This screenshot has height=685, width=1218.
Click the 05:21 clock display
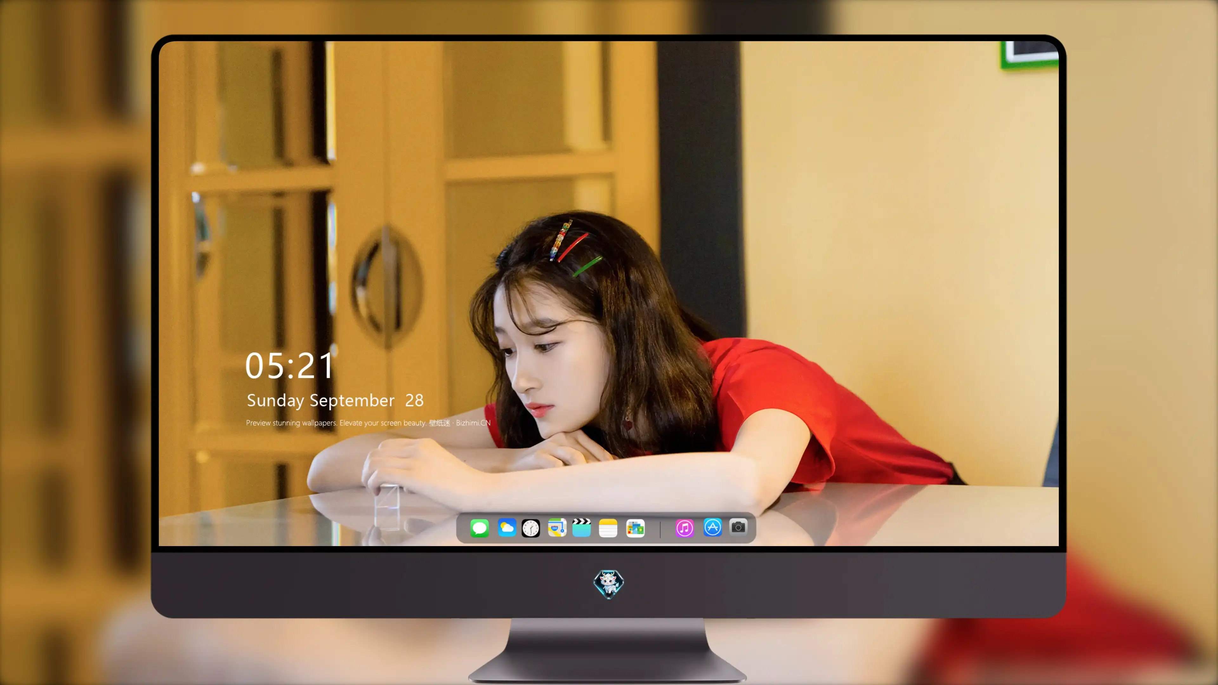coord(289,365)
